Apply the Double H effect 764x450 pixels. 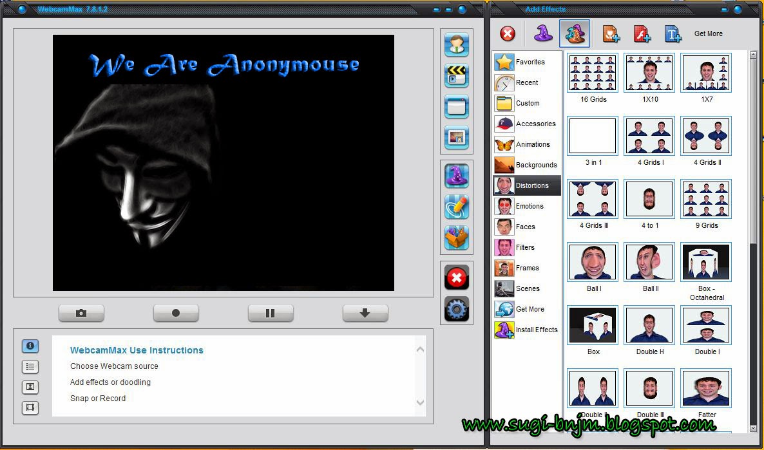pos(649,325)
